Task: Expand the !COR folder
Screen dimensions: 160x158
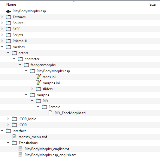Action: pos(8,125)
